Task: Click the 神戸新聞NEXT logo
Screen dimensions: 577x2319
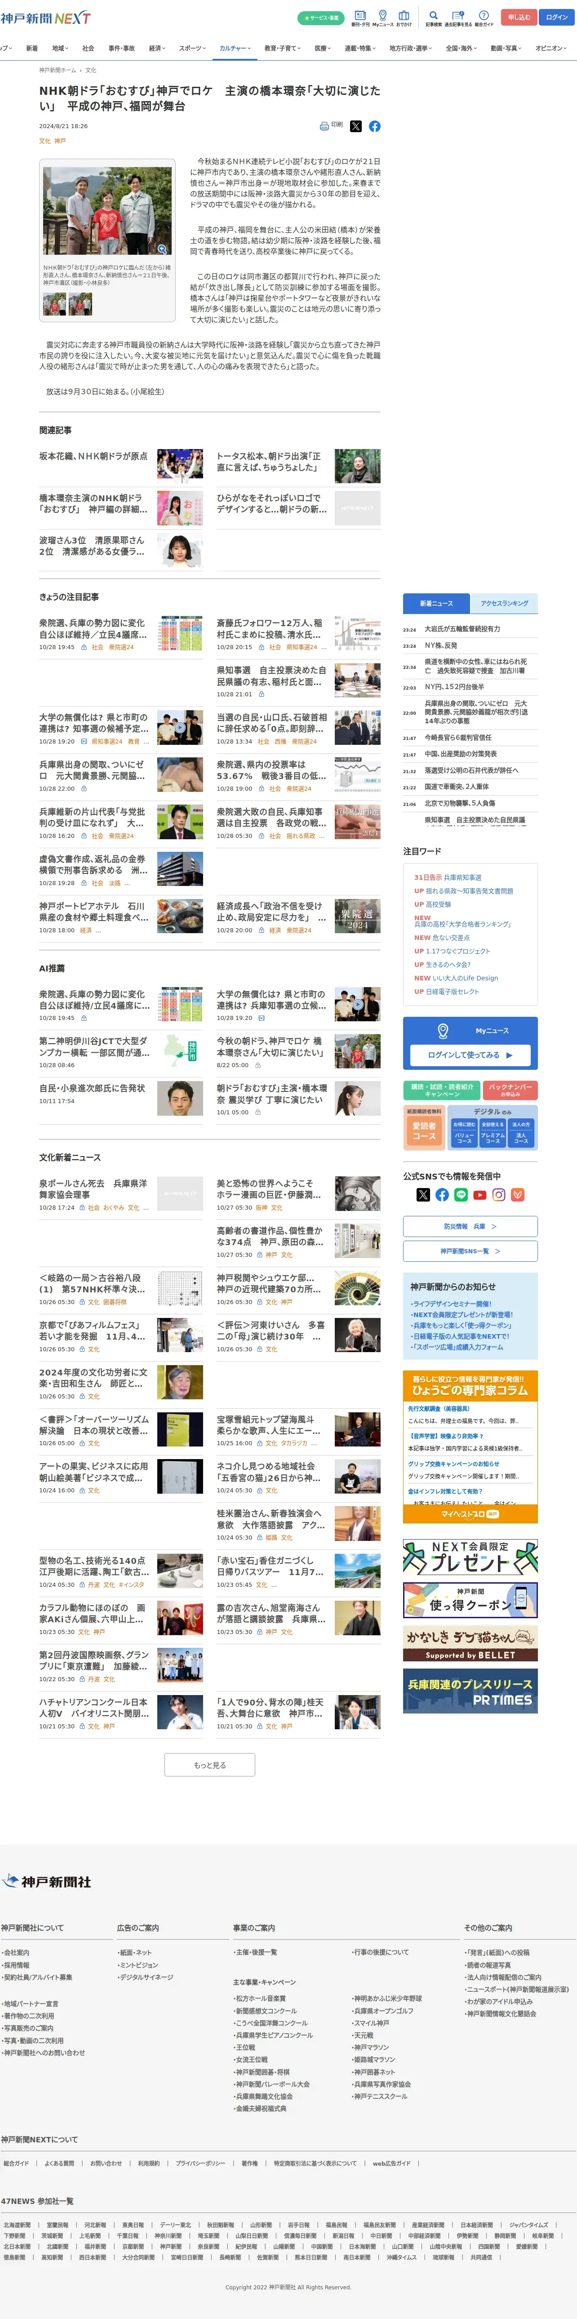Action: tap(45, 18)
